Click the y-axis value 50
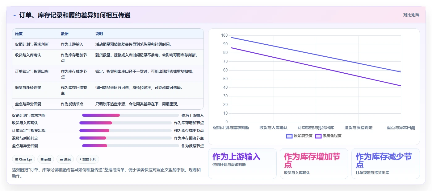 (x=225, y=79)
